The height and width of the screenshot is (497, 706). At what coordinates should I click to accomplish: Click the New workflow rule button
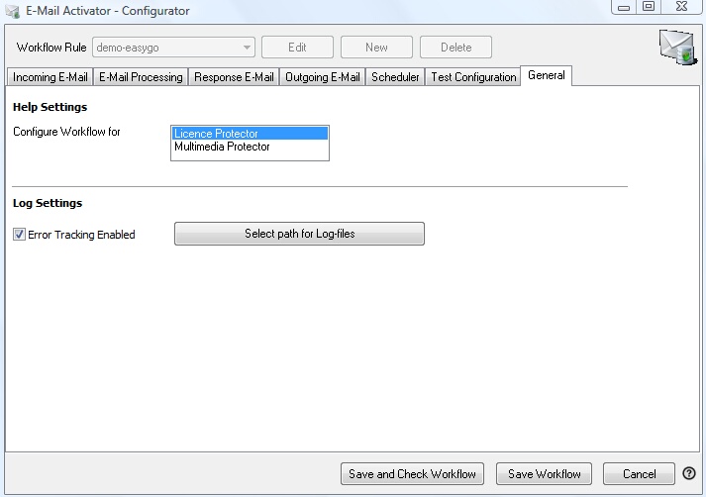point(376,47)
